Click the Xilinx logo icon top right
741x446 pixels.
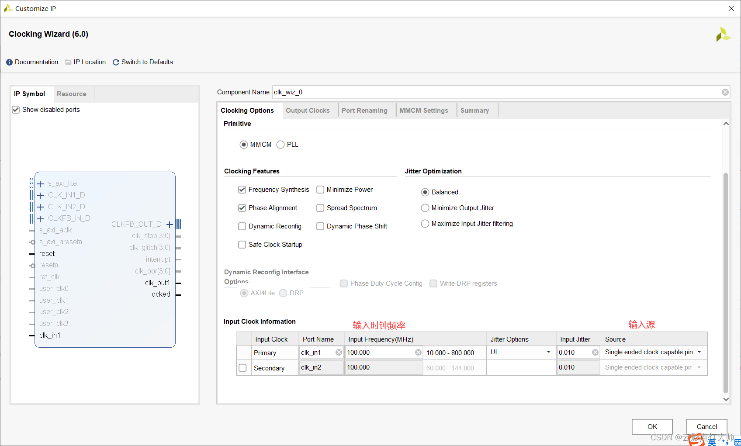click(x=723, y=35)
